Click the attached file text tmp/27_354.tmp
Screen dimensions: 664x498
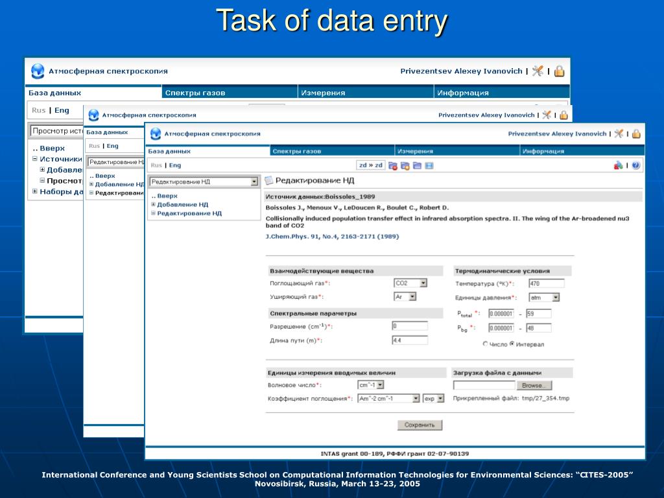click(x=545, y=398)
